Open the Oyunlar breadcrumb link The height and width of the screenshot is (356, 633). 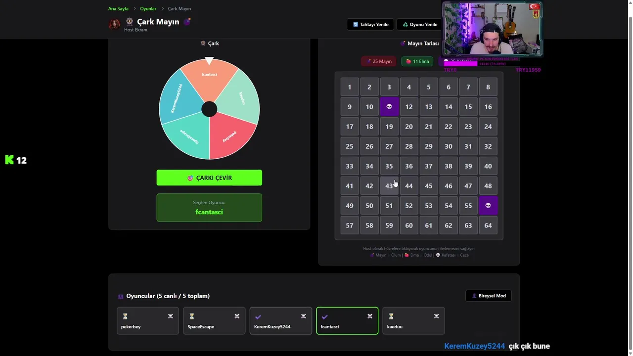[148, 8]
